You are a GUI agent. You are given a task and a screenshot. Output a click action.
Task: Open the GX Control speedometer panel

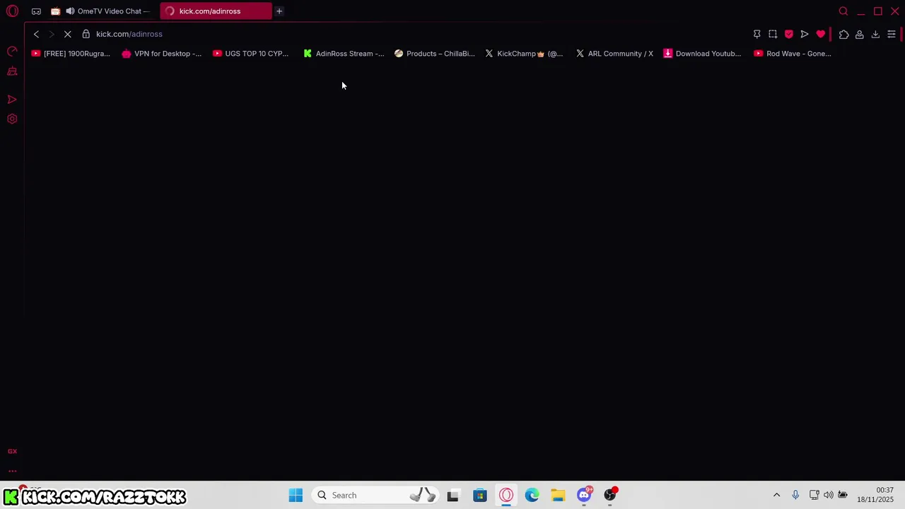[x=12, y=52]
